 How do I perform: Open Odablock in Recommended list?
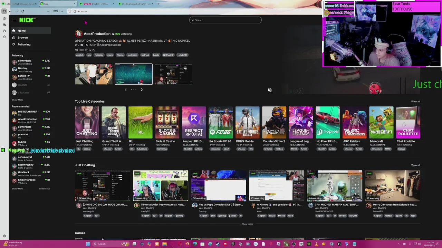31,174
